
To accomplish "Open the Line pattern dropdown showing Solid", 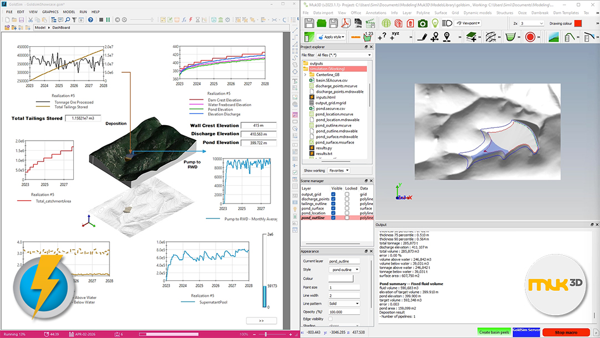I will pos(344,304).
